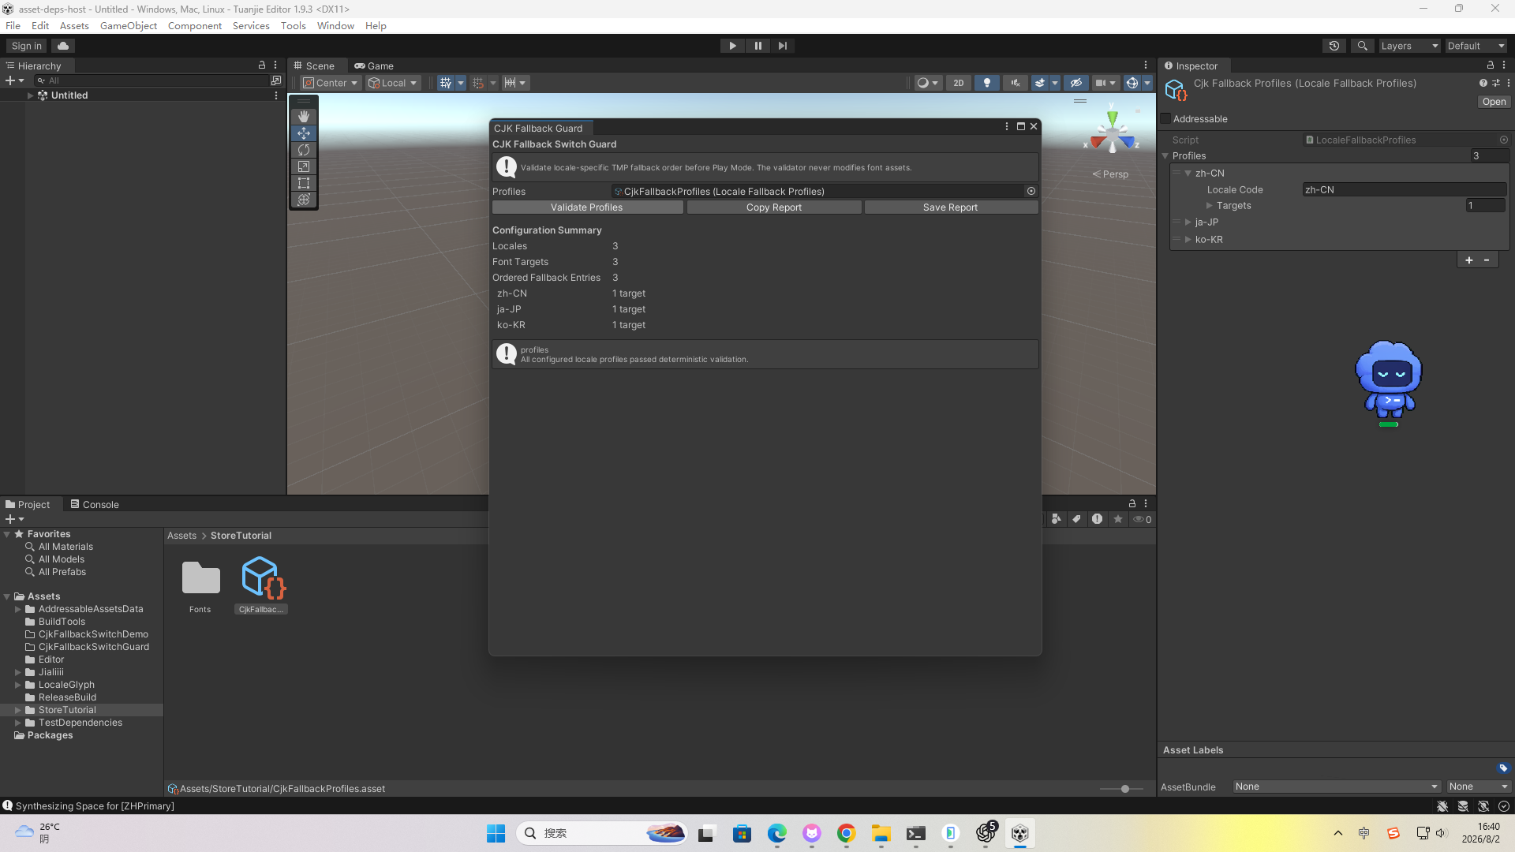Adjust the Project window icon size slider
This screenshot has height=852, width=1515.
pos(1124,789)
